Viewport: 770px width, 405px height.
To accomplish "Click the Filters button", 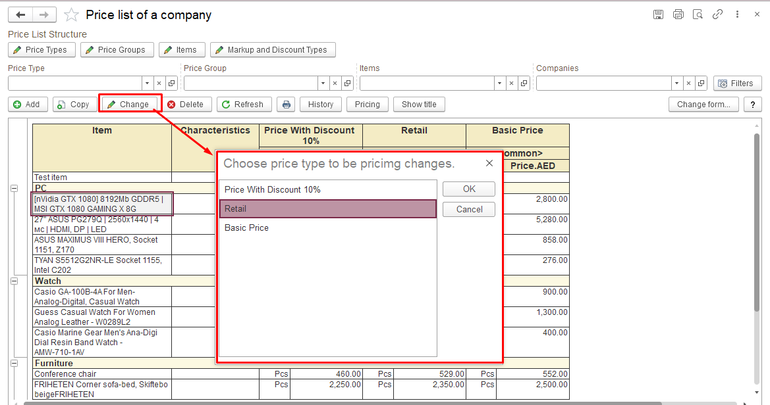I will point(737,83).
